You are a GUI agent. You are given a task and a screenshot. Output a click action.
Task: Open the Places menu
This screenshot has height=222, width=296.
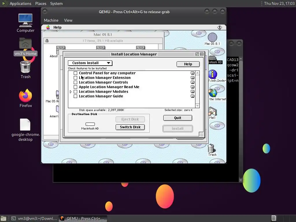click(41, 3)
